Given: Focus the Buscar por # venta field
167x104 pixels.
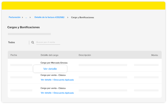Looking at the screenshot, I should 48,42.
